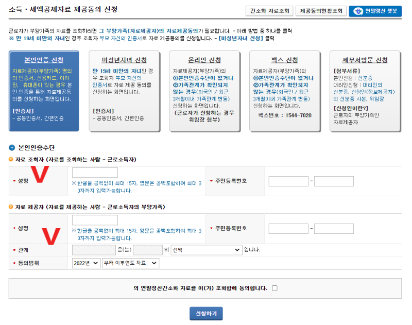412x325 pixels.
Task: Open the 부터 이후연도 자료 dropdown
Action: [x=131, y=263]
